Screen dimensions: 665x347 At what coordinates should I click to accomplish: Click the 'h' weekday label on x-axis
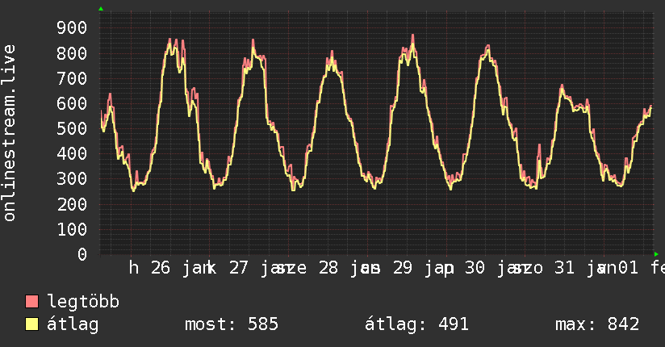tap(134, 268)
